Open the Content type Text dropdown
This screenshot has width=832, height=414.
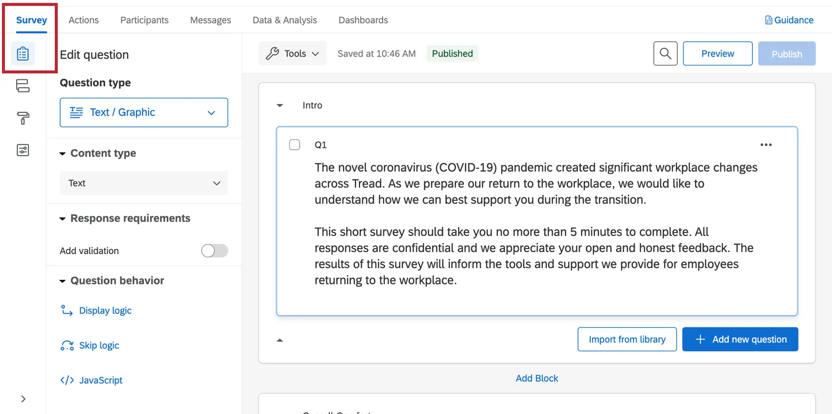pos(144,183)
